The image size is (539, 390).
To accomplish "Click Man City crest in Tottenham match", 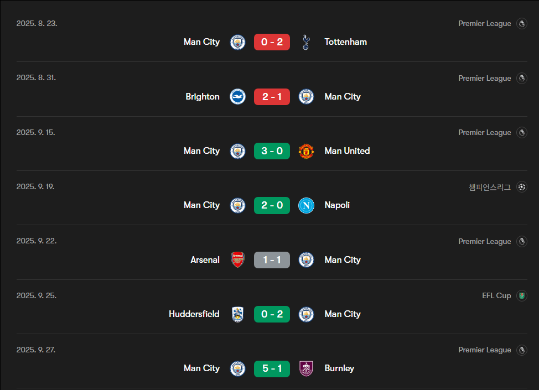I will point(237,42).
